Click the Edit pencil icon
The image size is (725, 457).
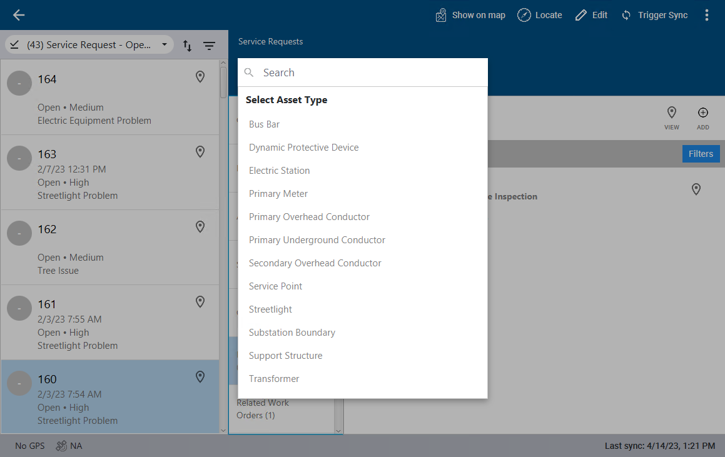pos(581,15)
